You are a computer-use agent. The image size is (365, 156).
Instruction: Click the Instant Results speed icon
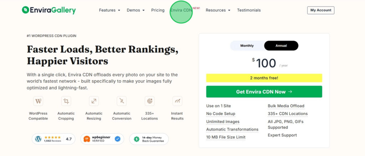tap(178, 101)
